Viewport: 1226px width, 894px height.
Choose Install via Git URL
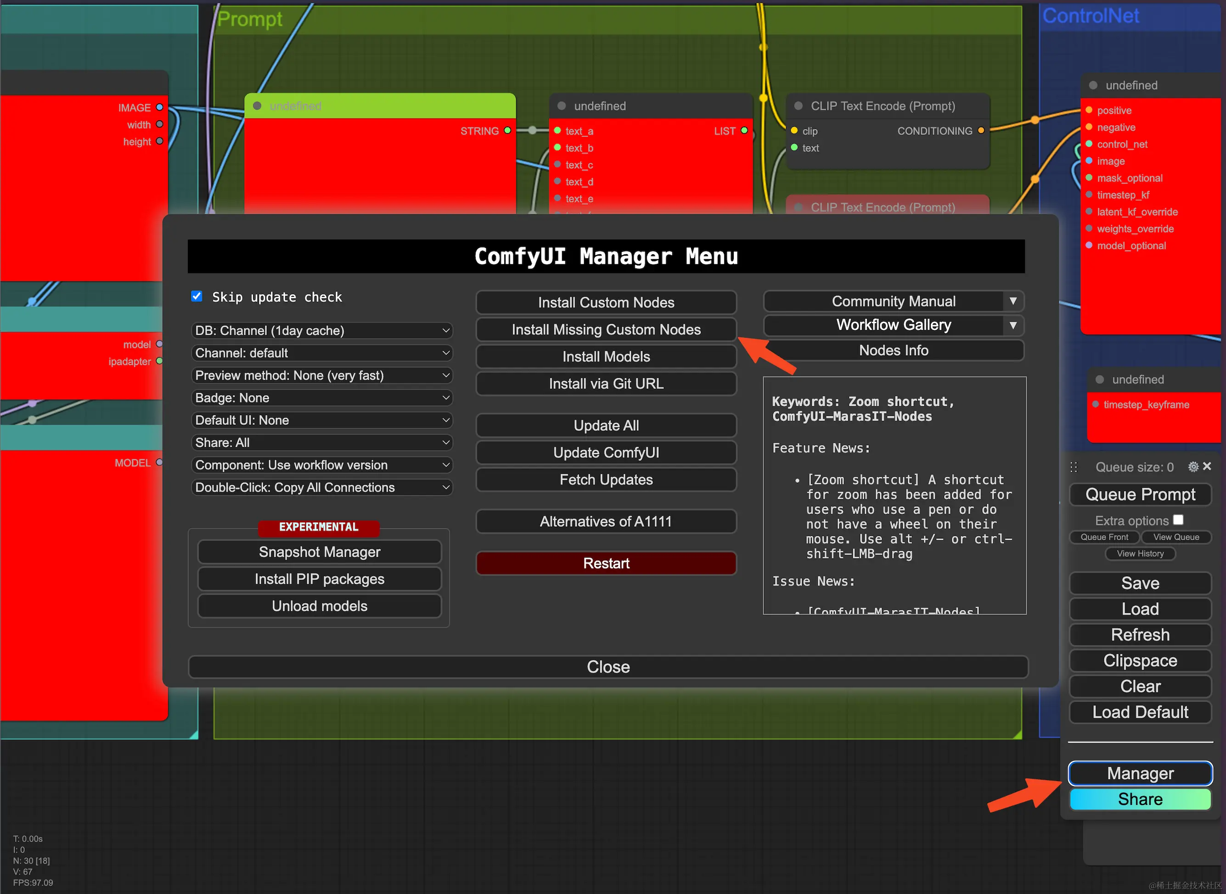(606, 384)
